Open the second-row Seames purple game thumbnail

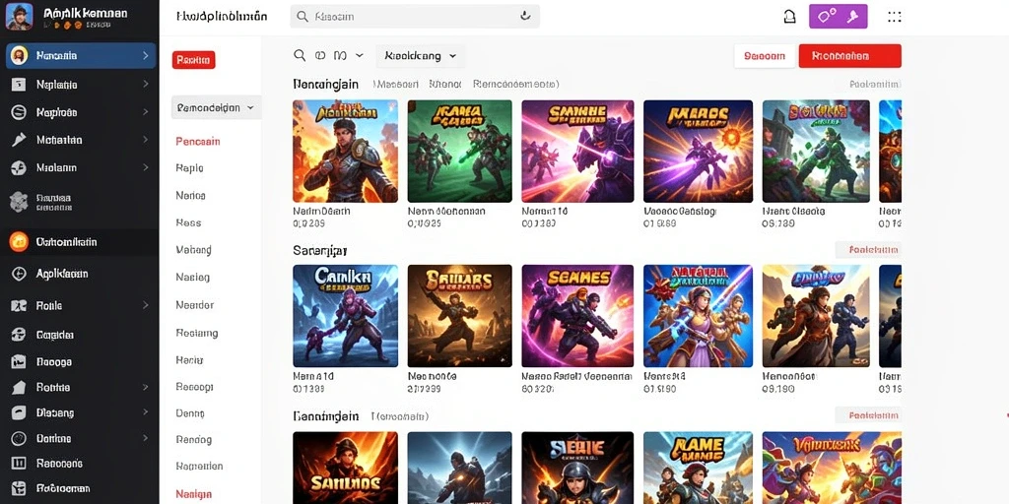pos(577,316)
